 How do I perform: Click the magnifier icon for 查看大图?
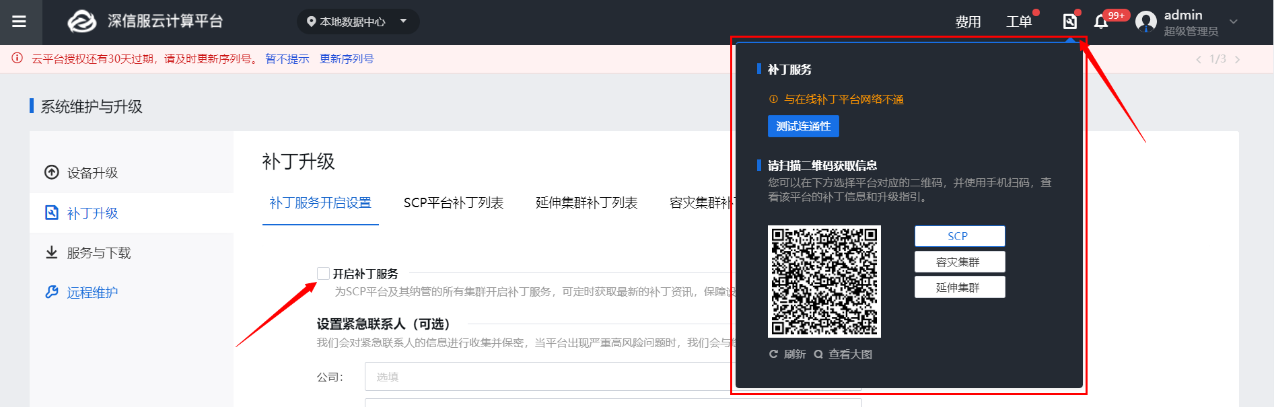coord(818,354)
